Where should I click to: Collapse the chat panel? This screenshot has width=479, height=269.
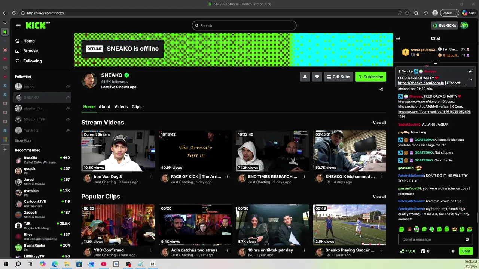point(398,38)
